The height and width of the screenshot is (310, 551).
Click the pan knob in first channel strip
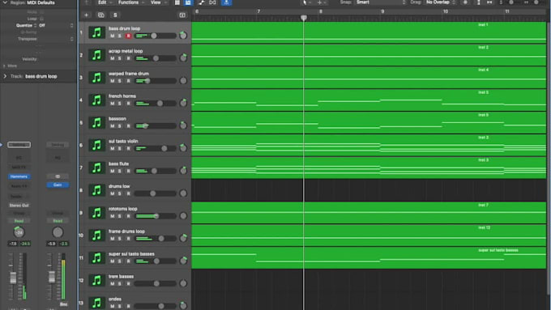19,232
